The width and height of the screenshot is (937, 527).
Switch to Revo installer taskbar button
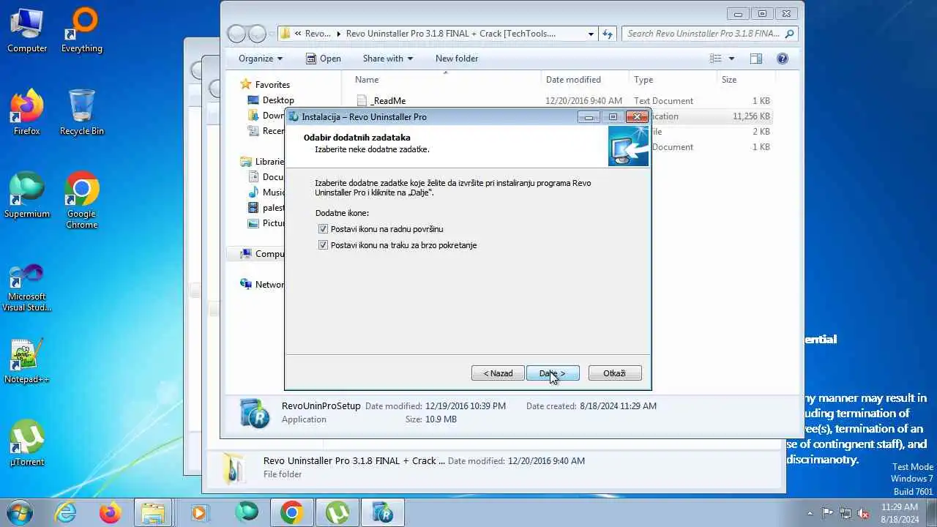coord(382,512)
